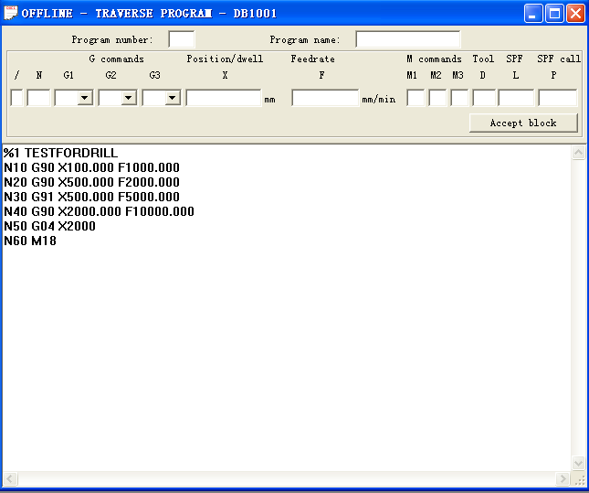Click the Feedrate F input field
This screenshot has width=589, height=493.
point(325,98)
